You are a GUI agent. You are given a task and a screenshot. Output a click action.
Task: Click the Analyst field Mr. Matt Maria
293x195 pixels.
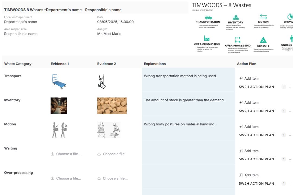(109, 34)
